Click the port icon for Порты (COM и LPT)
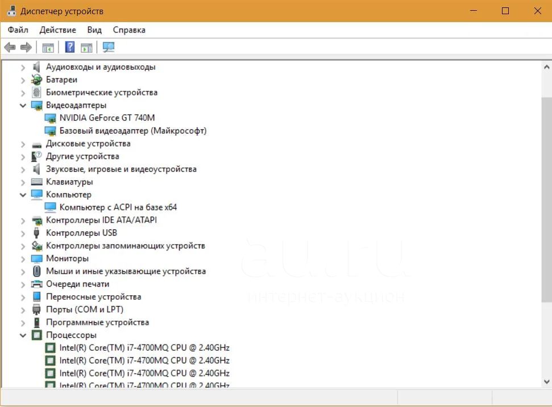 pos(36,309)
